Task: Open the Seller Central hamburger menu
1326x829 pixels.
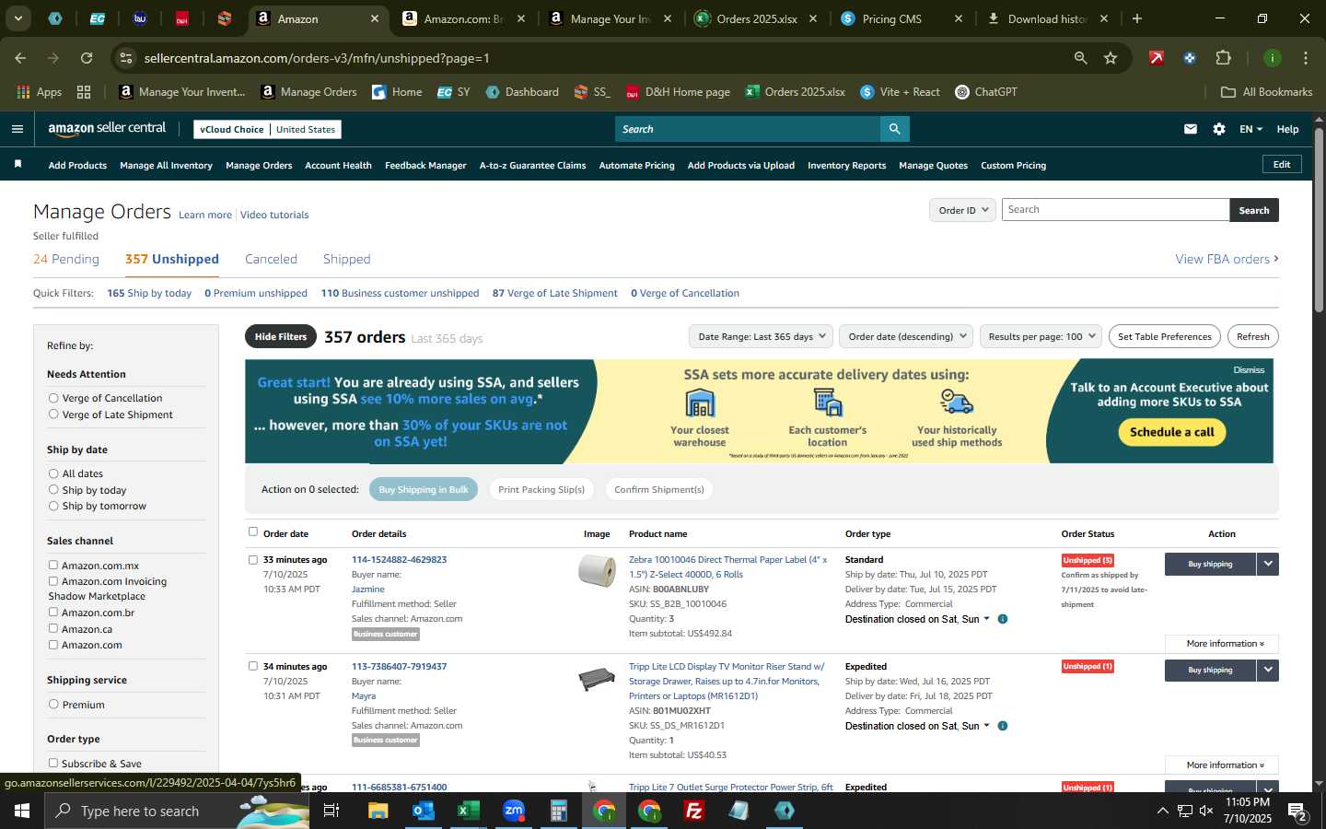Action: [x=17, y=129]
